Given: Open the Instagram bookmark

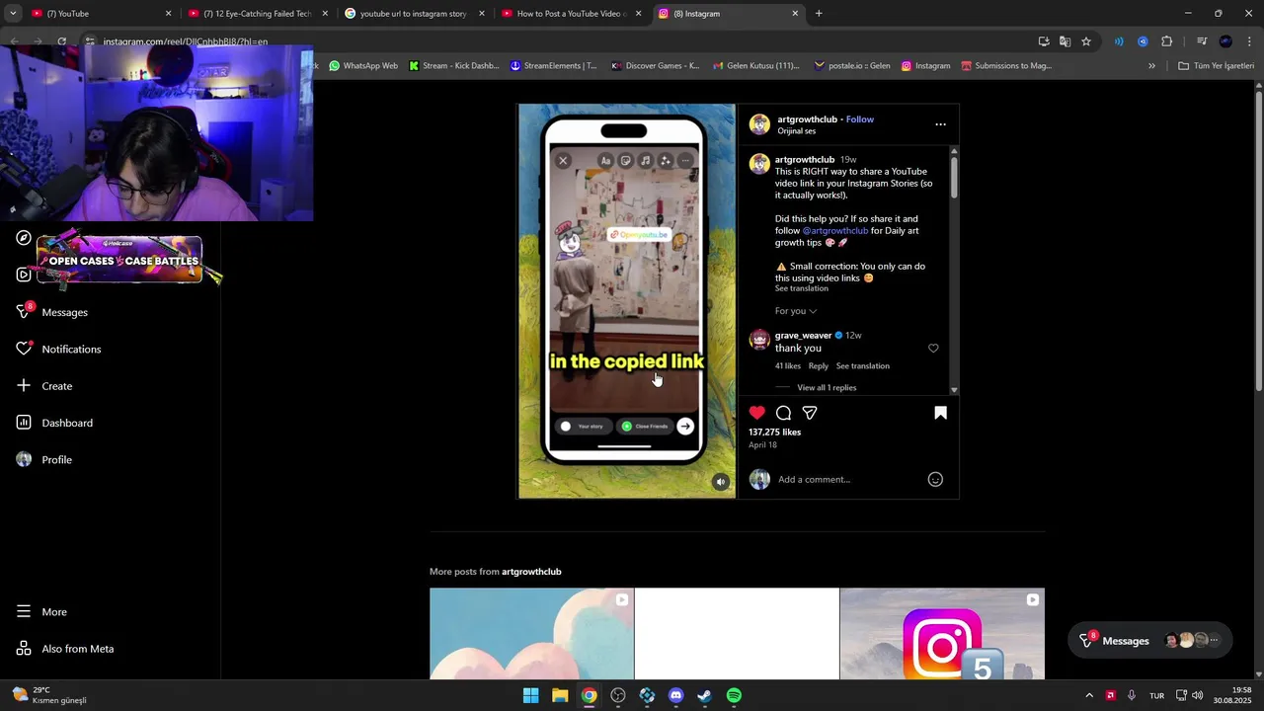Looking at the screenshot, I should point(925,66).
